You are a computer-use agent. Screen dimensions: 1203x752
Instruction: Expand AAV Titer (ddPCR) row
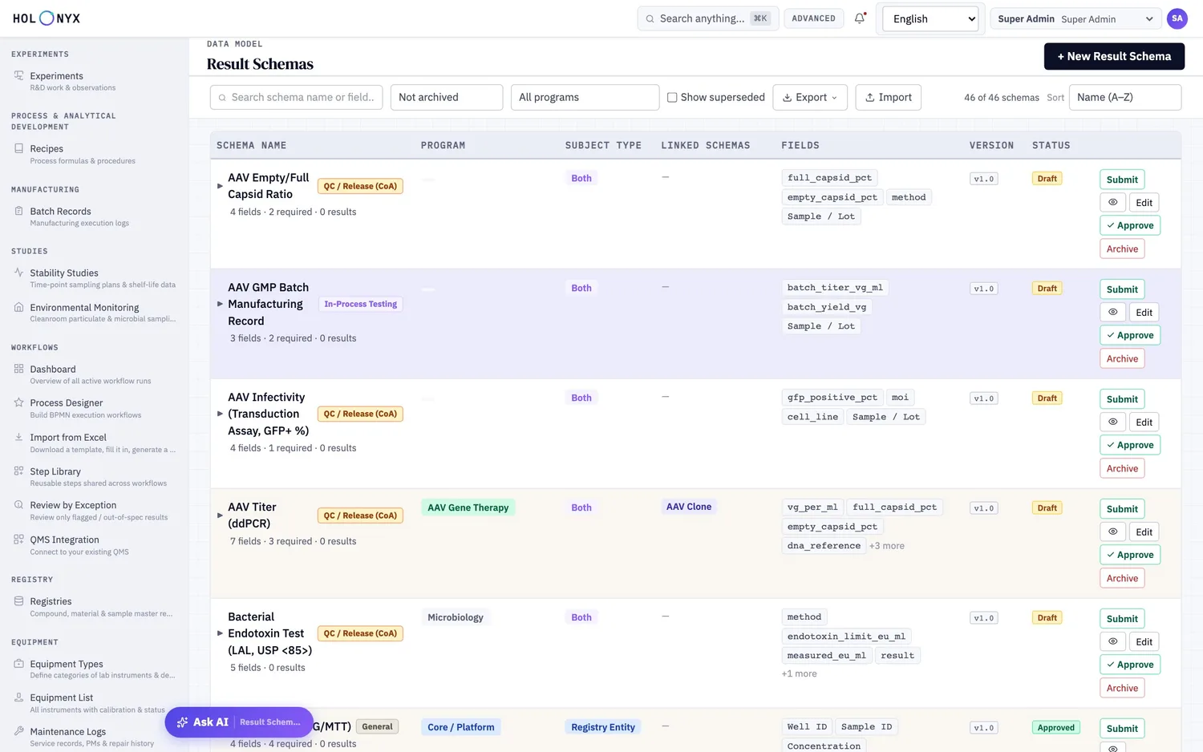coord(221,515)
